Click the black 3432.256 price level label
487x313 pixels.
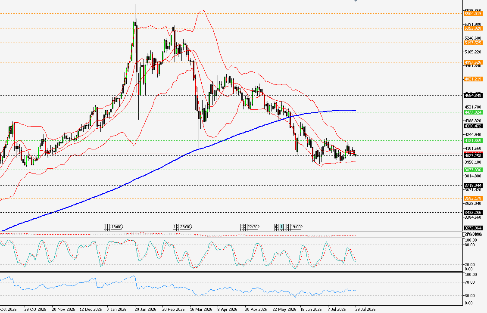473,213
